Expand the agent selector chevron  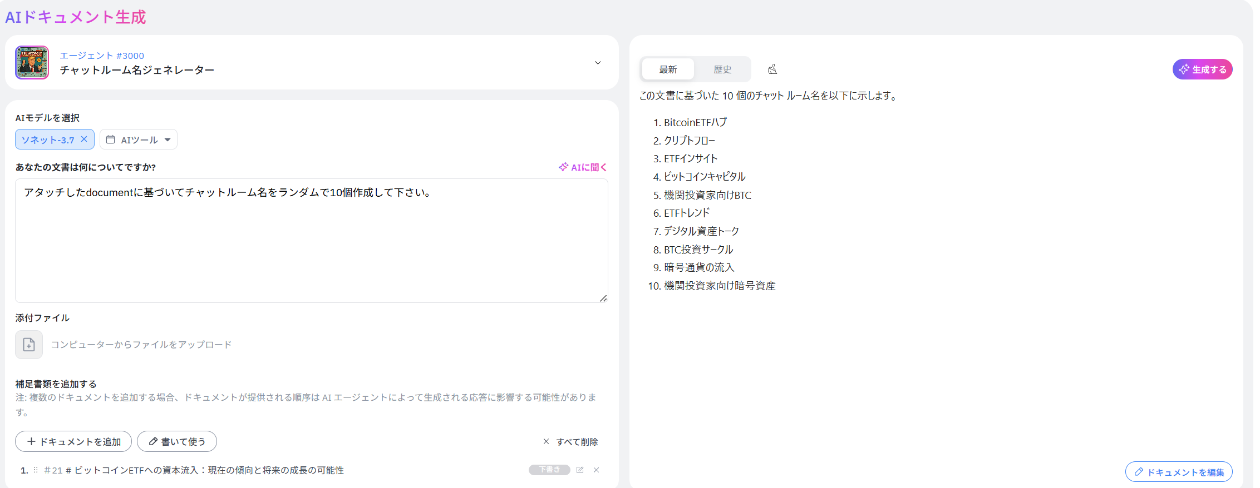pos(598,63)
